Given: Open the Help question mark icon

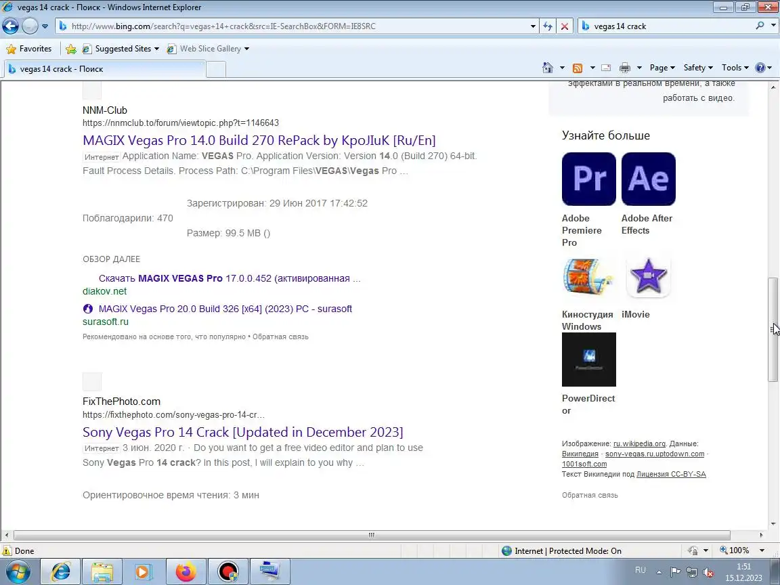Looking at the screenshot, I should [x=760, y=68].
